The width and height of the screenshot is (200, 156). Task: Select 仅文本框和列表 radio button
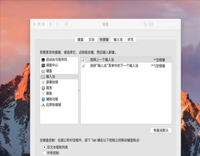click(x=44, y=147)
